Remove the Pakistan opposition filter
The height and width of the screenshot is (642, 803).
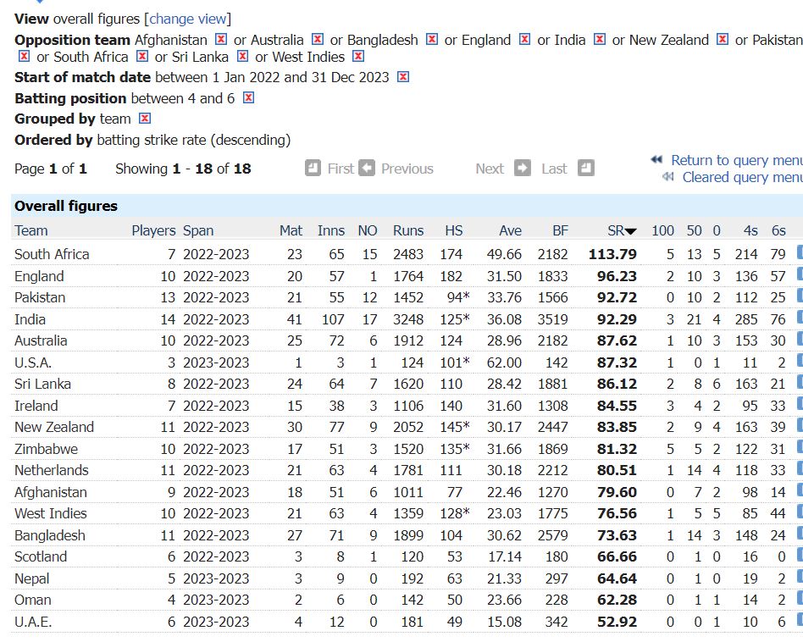[x=24, y=56]
